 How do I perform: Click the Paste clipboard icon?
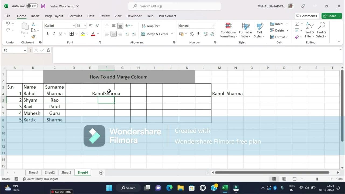point(25,26)
